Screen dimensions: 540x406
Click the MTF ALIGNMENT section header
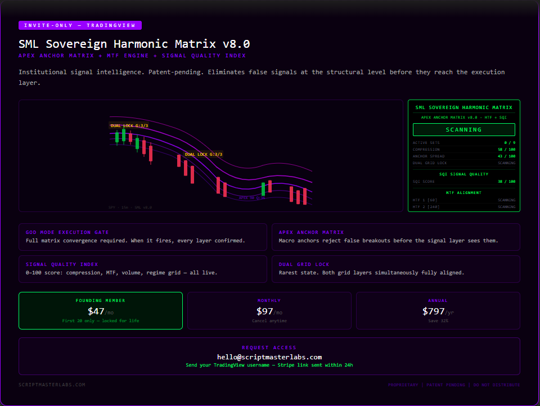464,193
